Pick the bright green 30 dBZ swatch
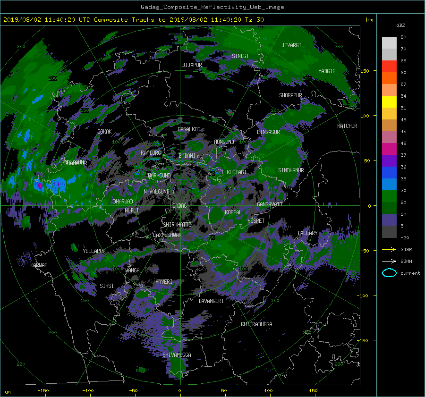425x397 pixels. 389,196
